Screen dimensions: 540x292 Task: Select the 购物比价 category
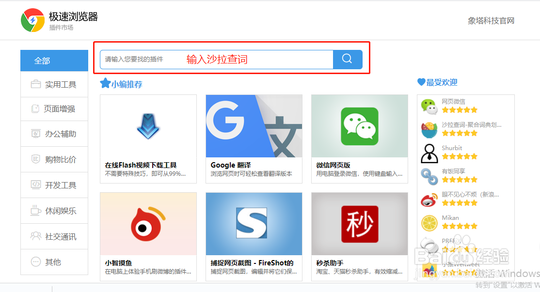(54, 160)
